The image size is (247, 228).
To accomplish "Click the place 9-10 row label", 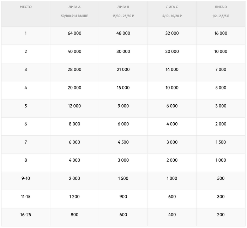I will coord(25,179).
